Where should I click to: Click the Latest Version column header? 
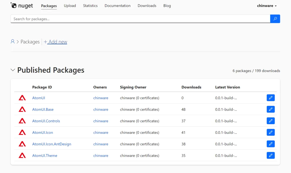[227, 87]
